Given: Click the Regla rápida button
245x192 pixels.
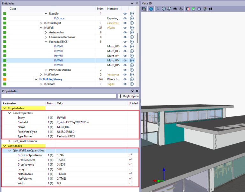Looking at the screenshot, I should pos(129,96).
